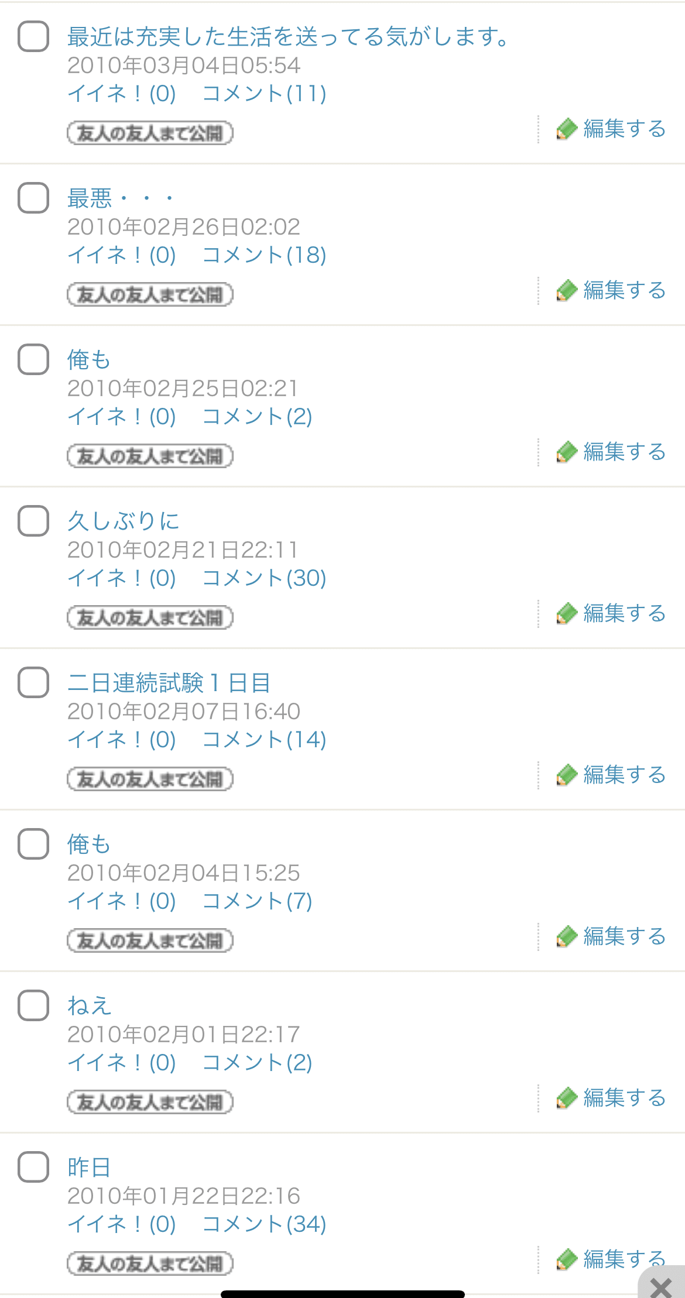Click the pencil icon on the 昨日 diary row
This screenshot has height=1298, width=685.
click(x=566, y=1260)
